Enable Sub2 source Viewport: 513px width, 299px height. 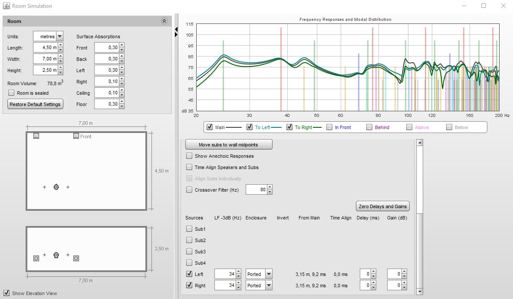coord(189,240)
